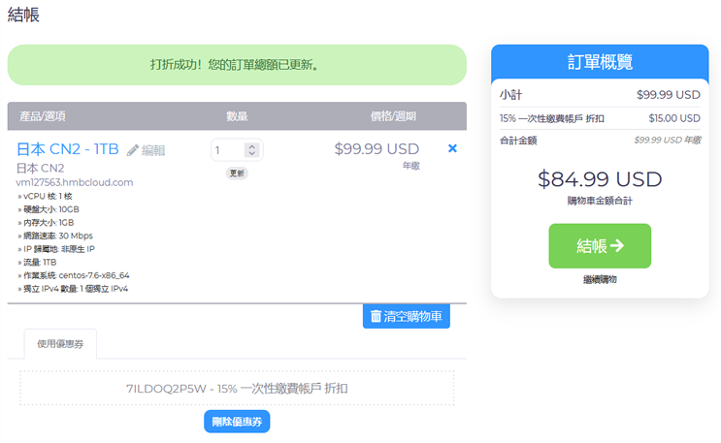
Task: Click the 訂單概覽 panel header
Action: click(600, 62)
